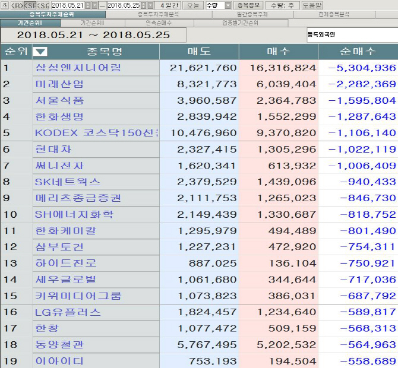Click net value -5,304,936
The image size is (398, 368).
(362, 68)
